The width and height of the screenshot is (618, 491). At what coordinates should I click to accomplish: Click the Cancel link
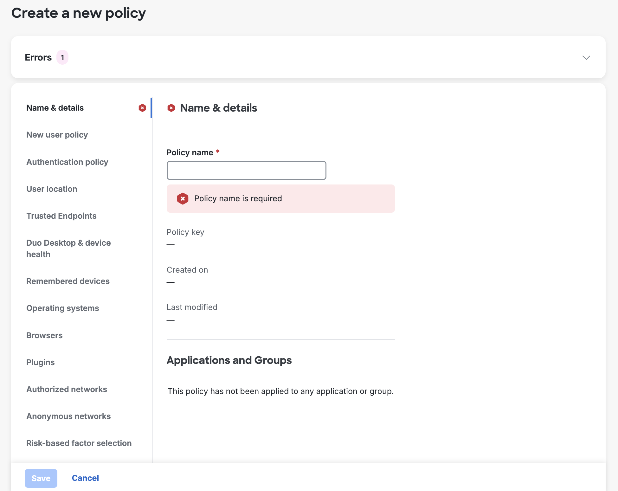pyautogui.click(x=85, y=478)
